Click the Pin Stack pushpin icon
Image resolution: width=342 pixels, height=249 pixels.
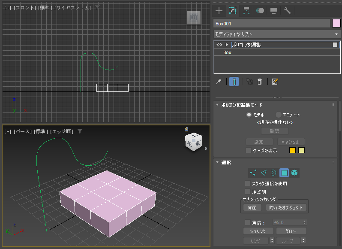(219, 82)
